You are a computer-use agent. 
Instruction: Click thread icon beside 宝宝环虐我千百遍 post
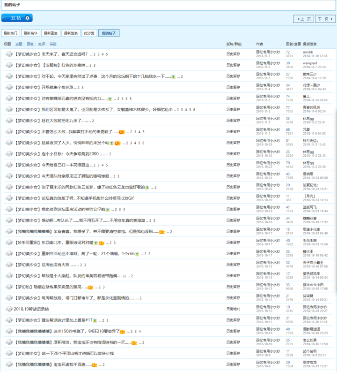9,364
